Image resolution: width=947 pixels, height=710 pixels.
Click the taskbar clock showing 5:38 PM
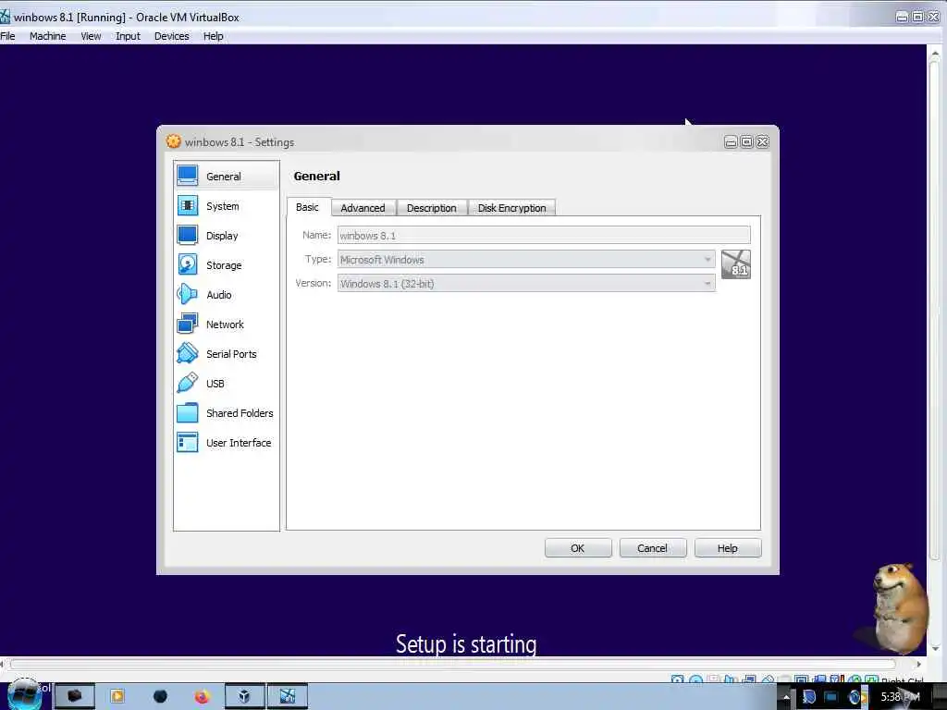pos(900,697)
